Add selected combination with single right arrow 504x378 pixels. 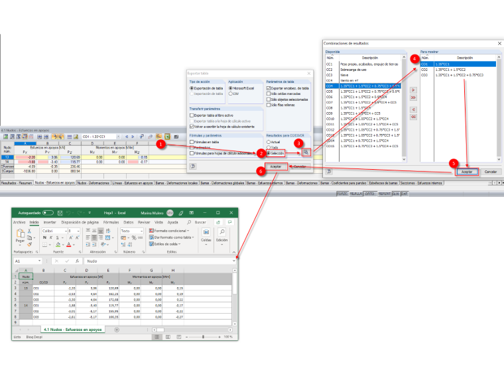413,90
